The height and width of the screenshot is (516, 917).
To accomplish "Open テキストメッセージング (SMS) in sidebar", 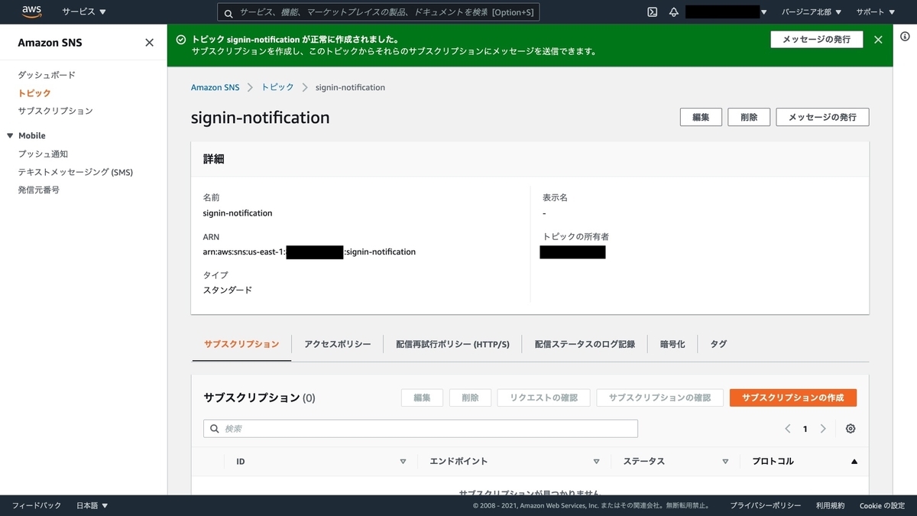I will tap(76, 172).
